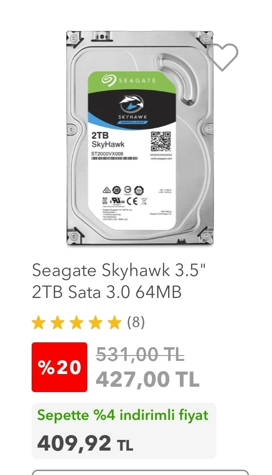The height and width of the screenshot is (475, 272).
Task: Add the product to favorites with heart icon
Action: point(222,57)
